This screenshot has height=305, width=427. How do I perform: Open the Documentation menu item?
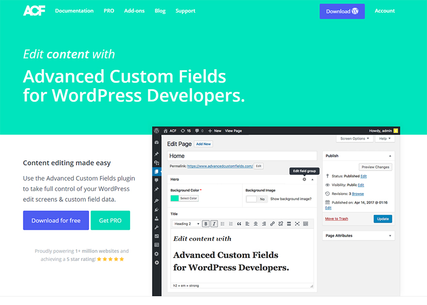tap(74, 11)
